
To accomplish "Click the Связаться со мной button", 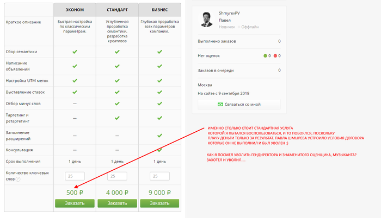I will [239, 104].
